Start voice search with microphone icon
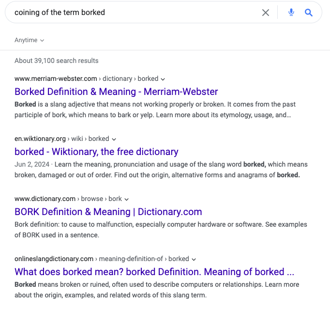This screenshot has width=330, height=310. 291,13
